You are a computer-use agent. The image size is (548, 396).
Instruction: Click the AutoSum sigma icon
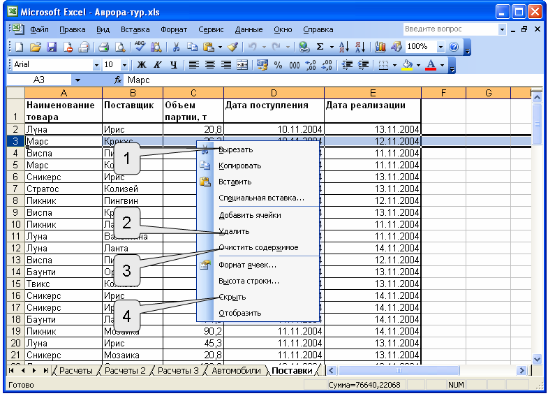pyautogui.click(x=320, y=47)
